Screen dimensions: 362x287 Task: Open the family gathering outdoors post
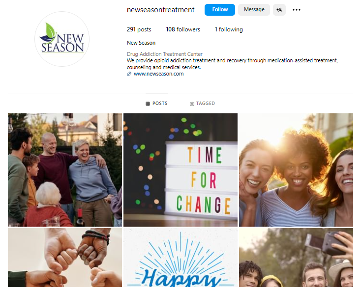(x=65, y=170)
